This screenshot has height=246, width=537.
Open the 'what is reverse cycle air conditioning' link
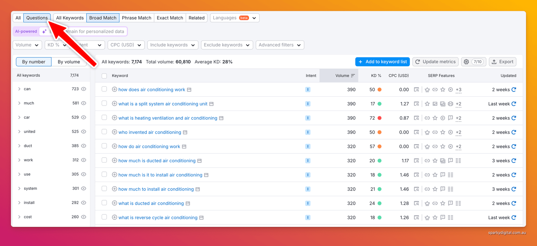[158, 218]
